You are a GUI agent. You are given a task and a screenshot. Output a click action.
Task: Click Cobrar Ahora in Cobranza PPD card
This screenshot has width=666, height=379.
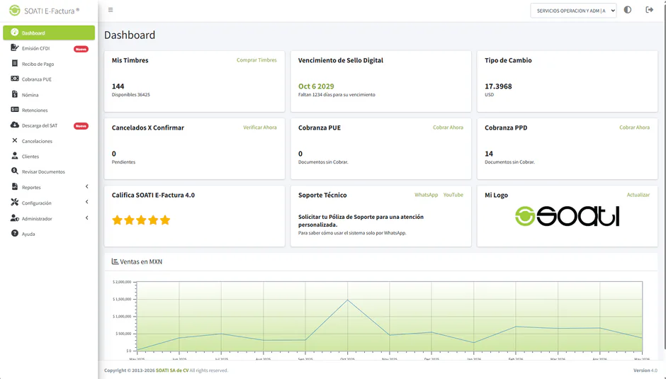(635, 127)
